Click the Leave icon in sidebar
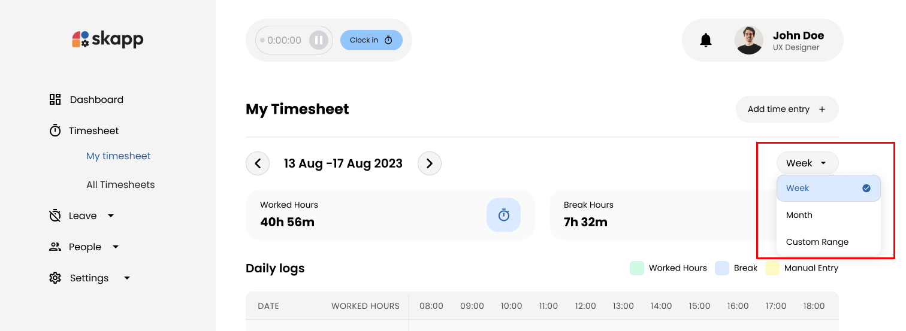 55,215
